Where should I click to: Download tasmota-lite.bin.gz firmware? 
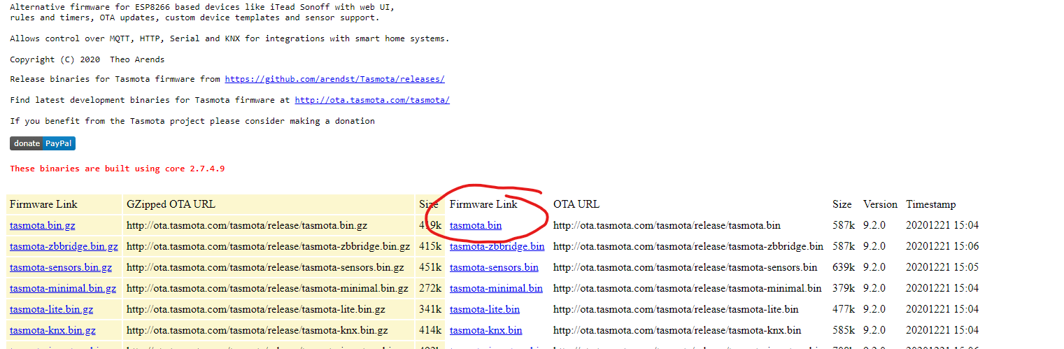(51, 309)
